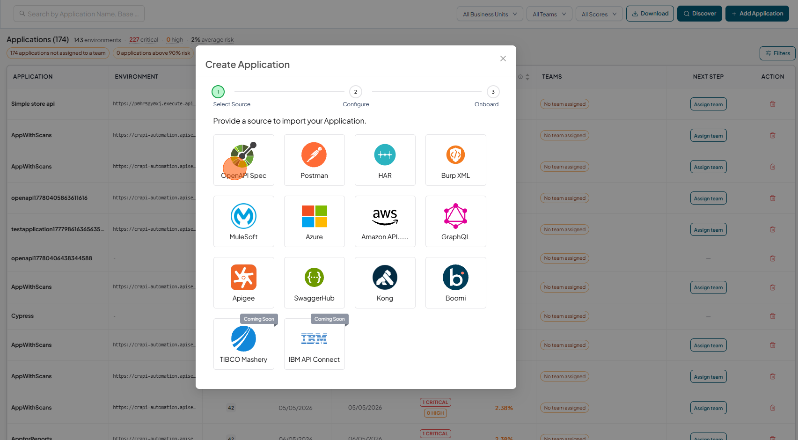Assign team to Simple store api
The height and width of the screenshot is (440, 798).
(708, 104)
